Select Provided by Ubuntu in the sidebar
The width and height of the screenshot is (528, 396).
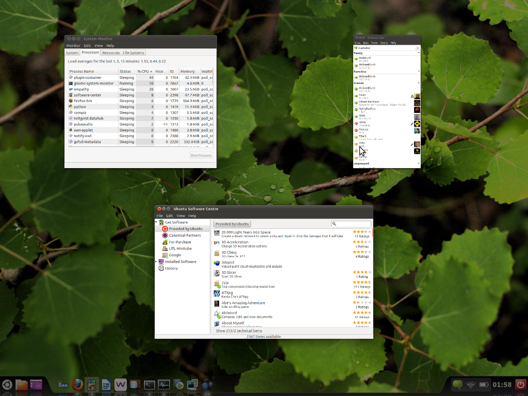(182, 228)
